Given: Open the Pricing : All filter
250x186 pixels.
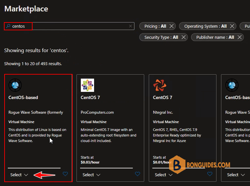Looking at the screenshot, I should (x=155, y=26).
